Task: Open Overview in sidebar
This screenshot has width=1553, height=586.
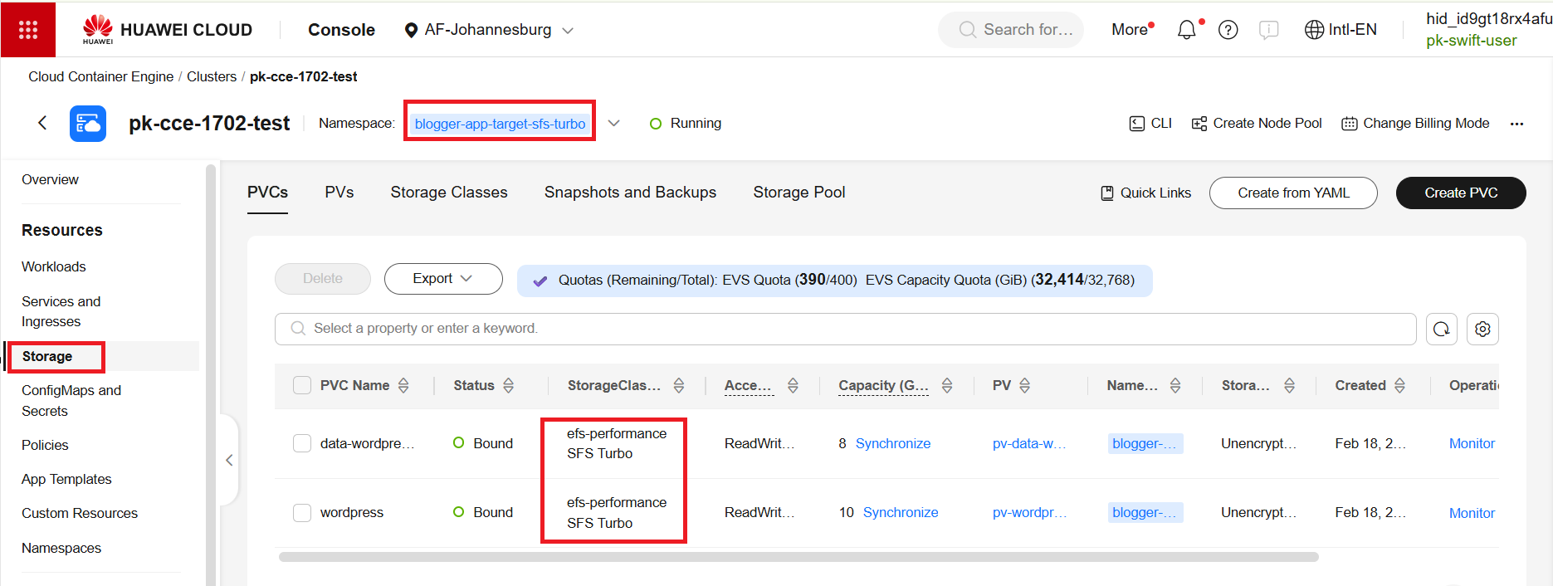Action: click(x=50, y=179)
